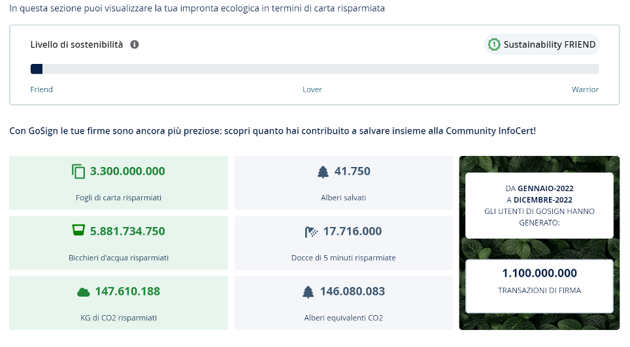Image resolution: width=630 pixels, height=347 pixels.
Task: Click the info icon beside Livello di sostenibilità
Action: (135, 45)
